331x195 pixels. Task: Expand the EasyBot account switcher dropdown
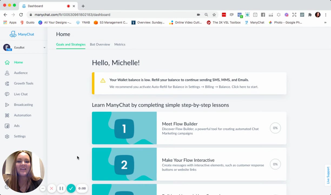tap(44, 47)
